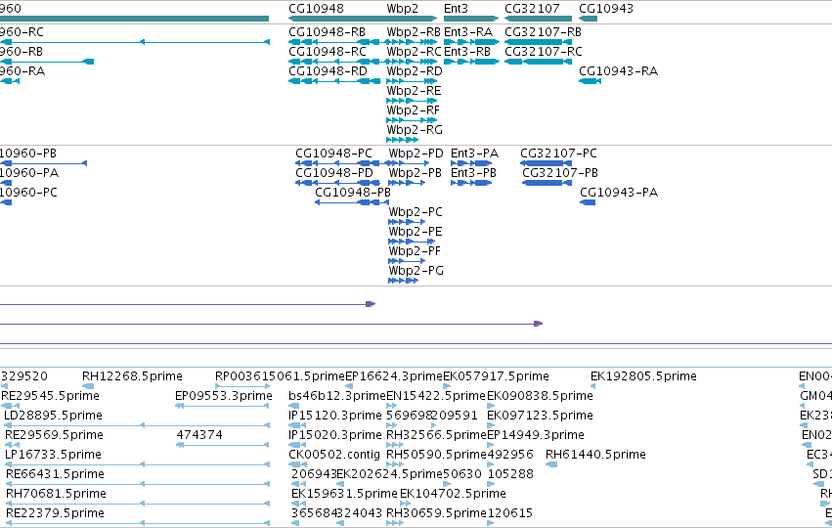Select EST RH32566.5prime

pyautogui.click(x=437, y=435)
